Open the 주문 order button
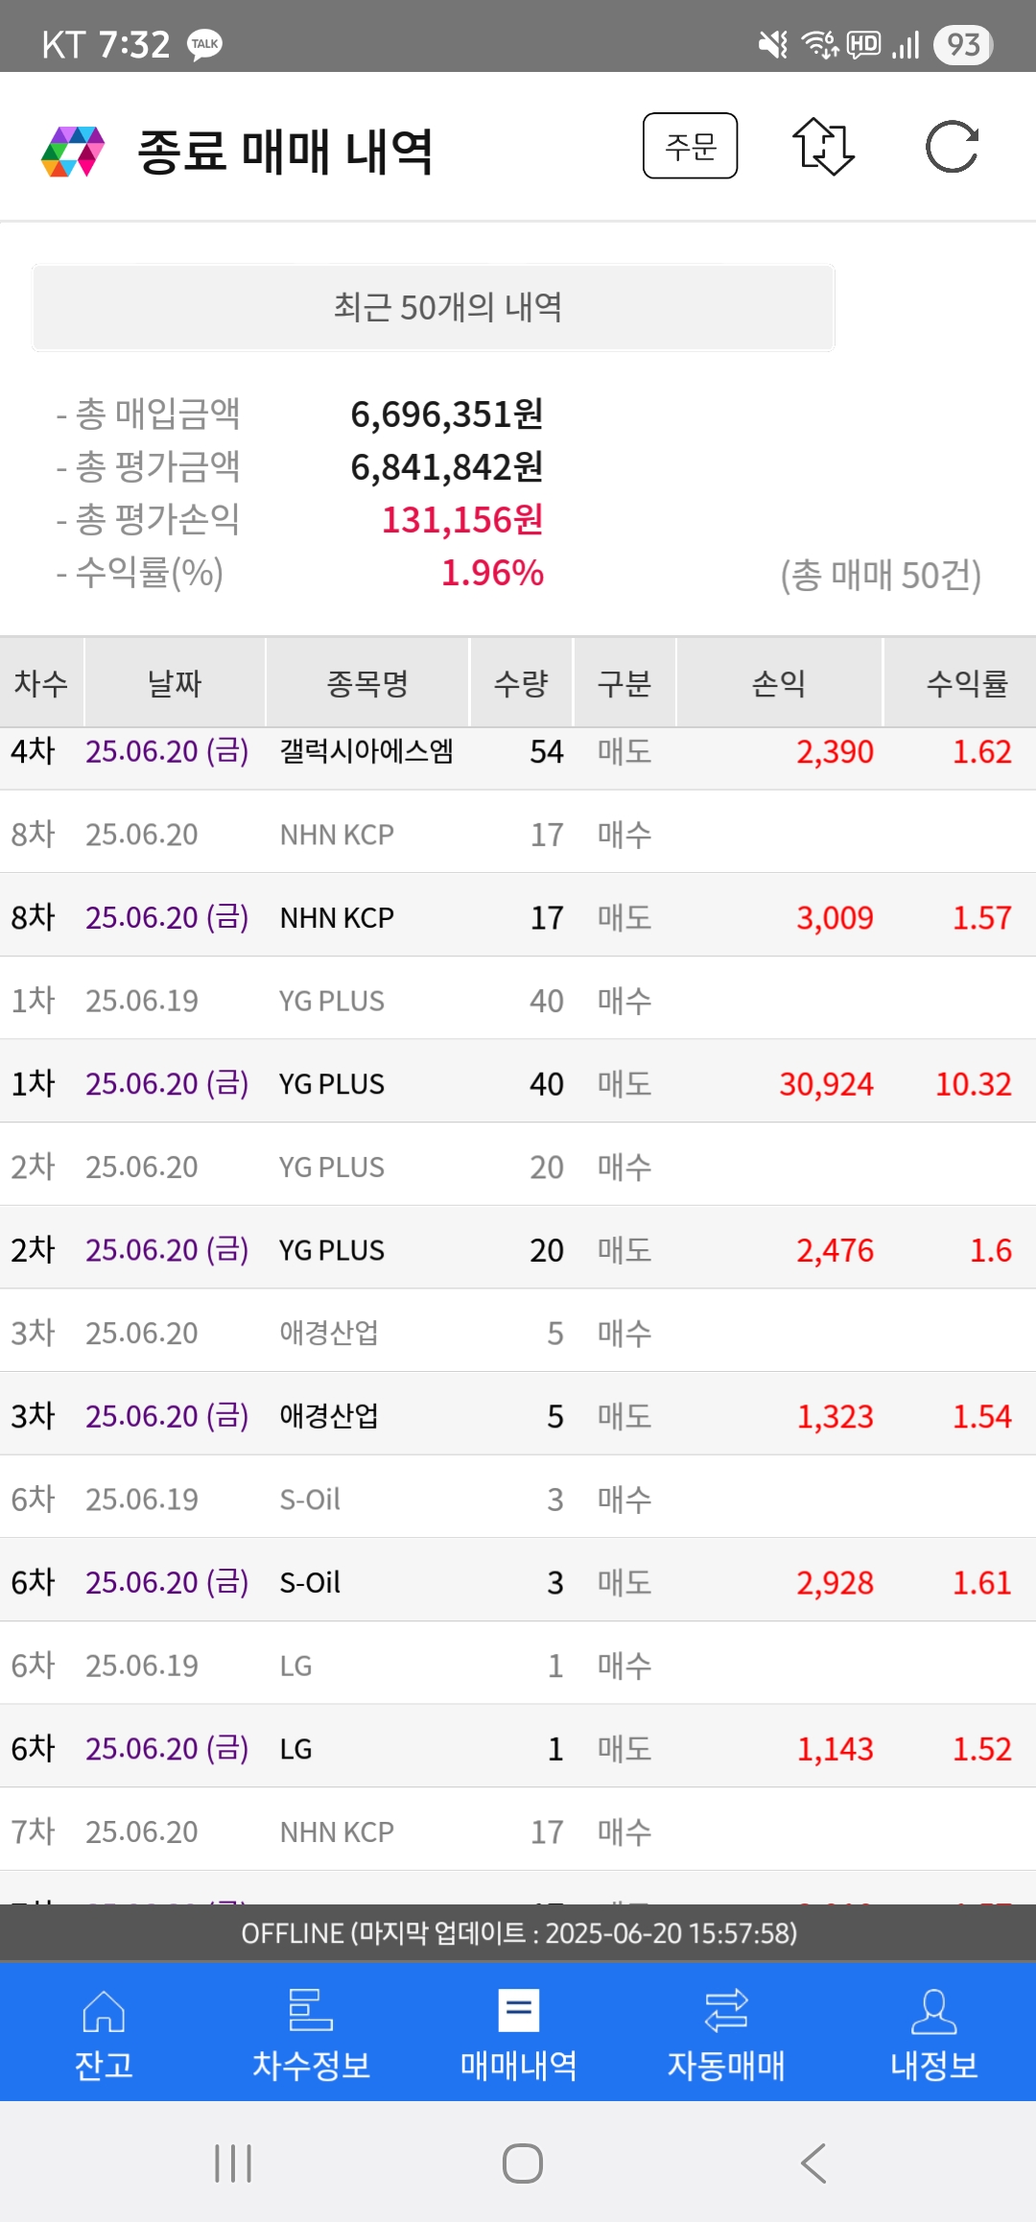The height and width of the screenshot is (2222, 1036). (x=690, y=146)
